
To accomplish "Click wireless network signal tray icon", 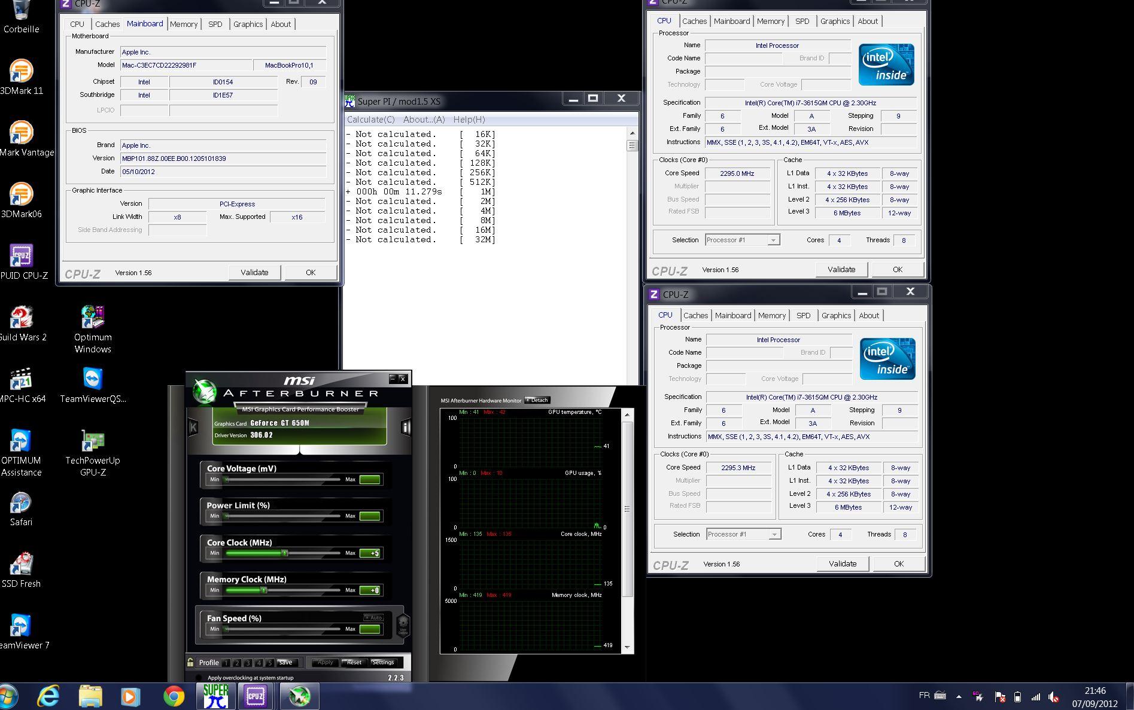I will (1035, 697).
